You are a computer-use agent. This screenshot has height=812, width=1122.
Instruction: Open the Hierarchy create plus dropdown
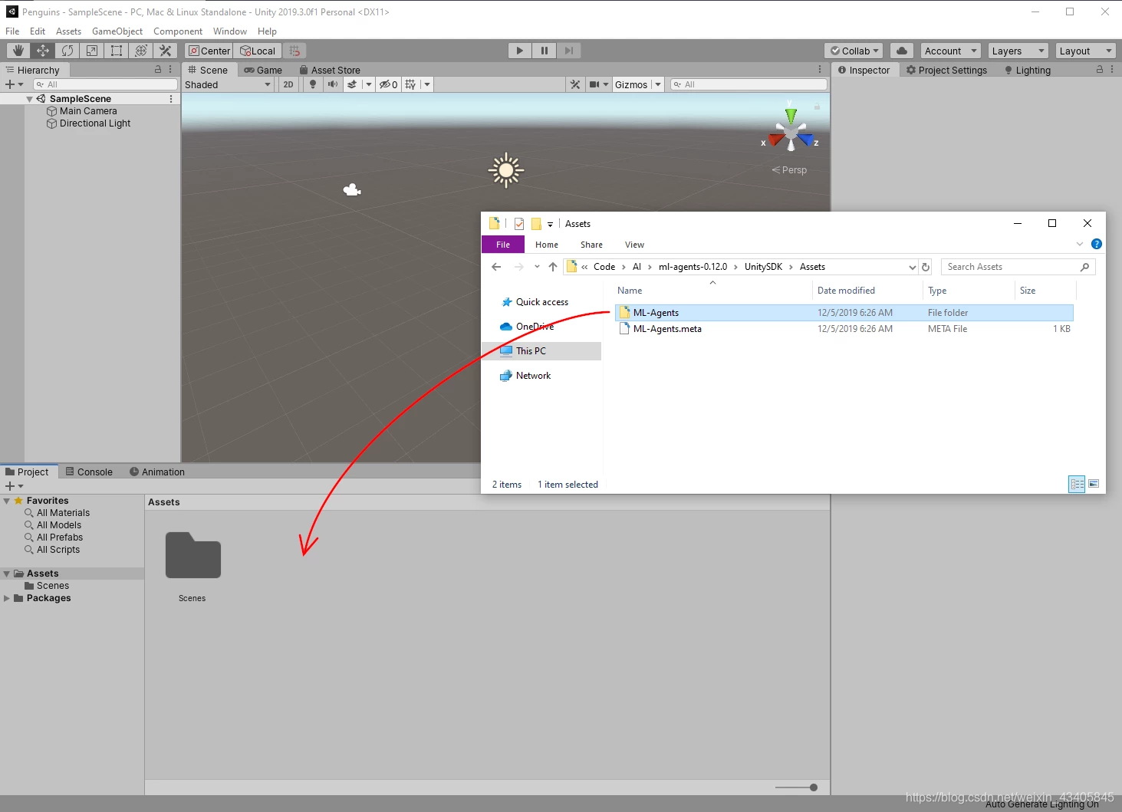(x=14, y=84)
